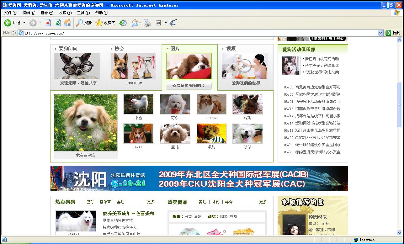Click 更多 next to 热卖狗狗
This screenshot has width=404, height=244.
[151, 202]
